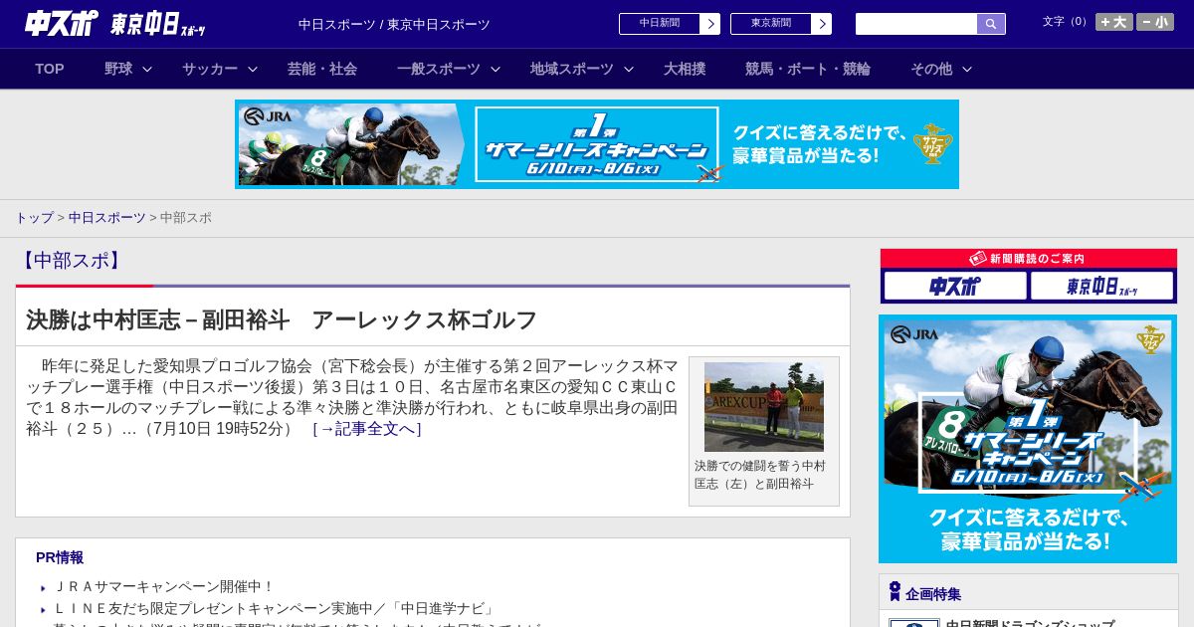Click the magnifier search button
Image resolution: width=1194 pixels, height=627 pixels.
coord(991,24)
